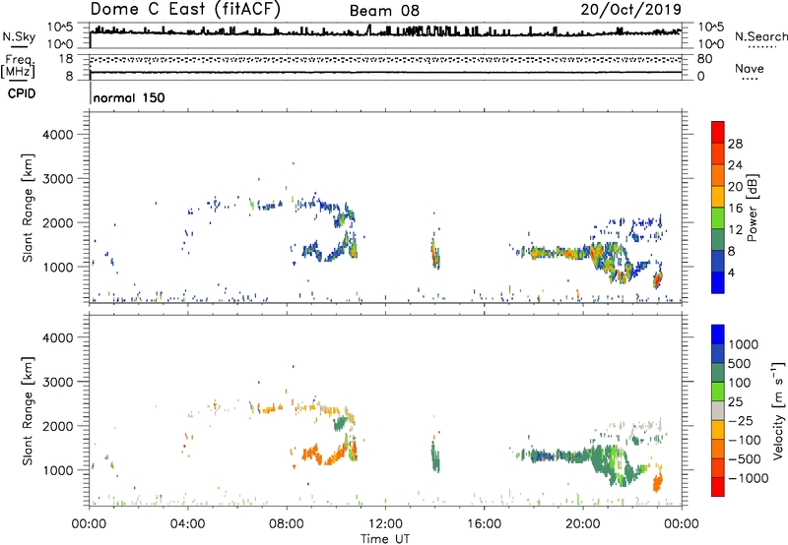
Task: Click the "Nave" legend label
Action: [750, 68]
